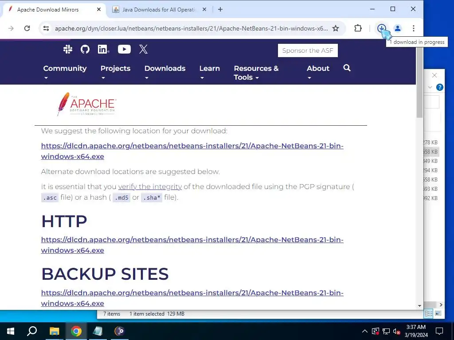The width and height of the screenshot is (454, 340).
Task: Click Explorer horizontal scrollbar right arrow
Action: [441, 305]
